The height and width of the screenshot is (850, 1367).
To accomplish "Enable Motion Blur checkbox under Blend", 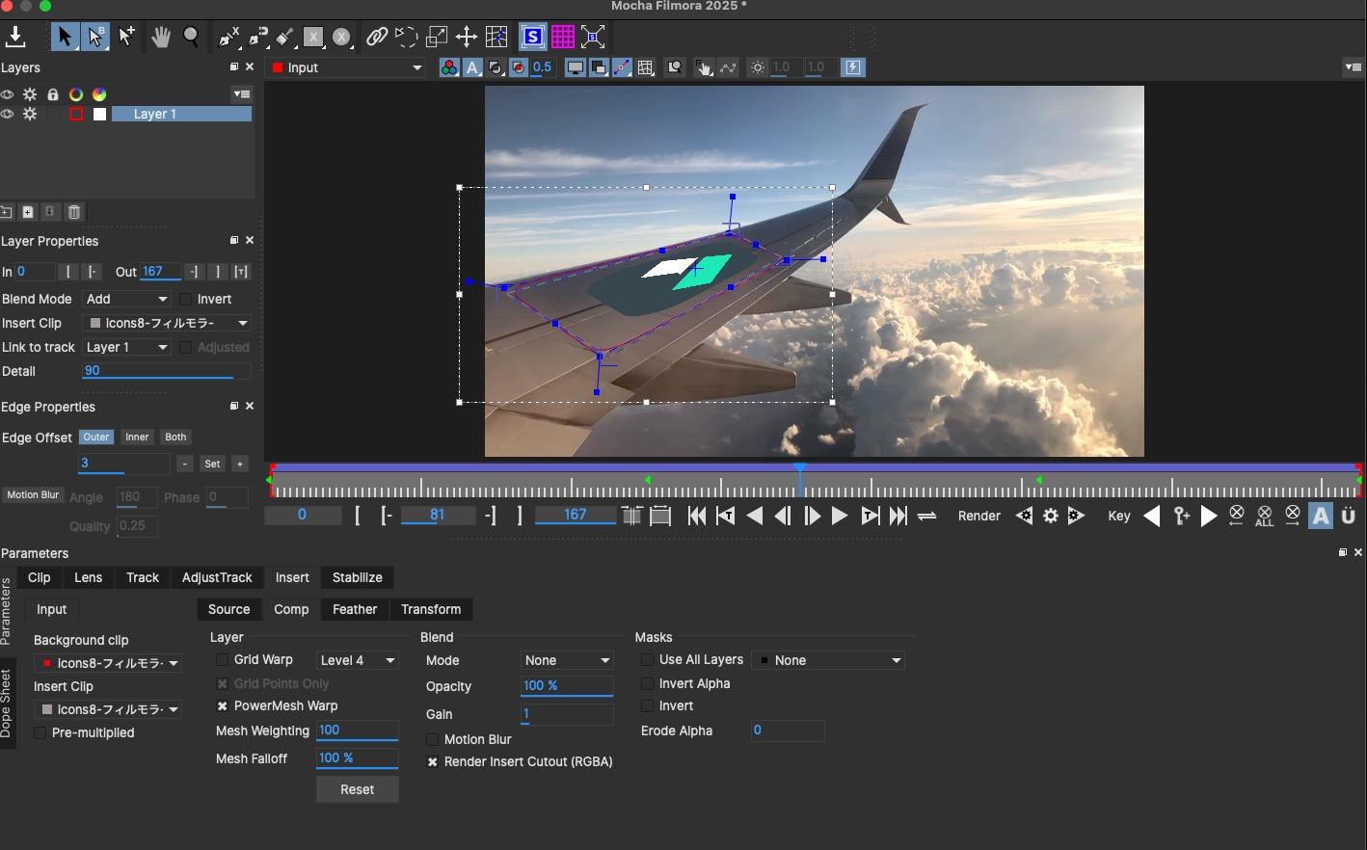I will click(x=432, y=740).
